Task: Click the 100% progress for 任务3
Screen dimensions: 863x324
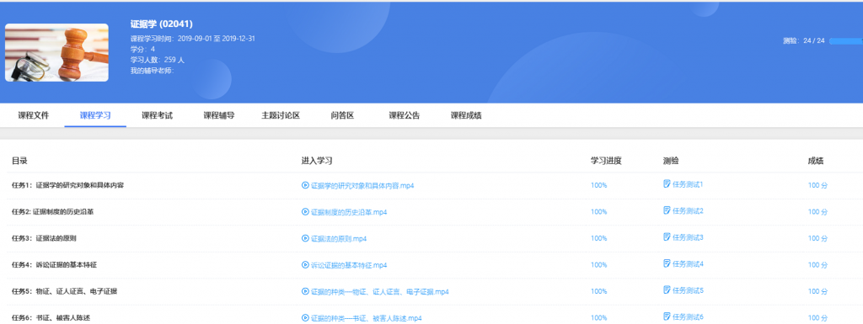Action: [599, 238]
